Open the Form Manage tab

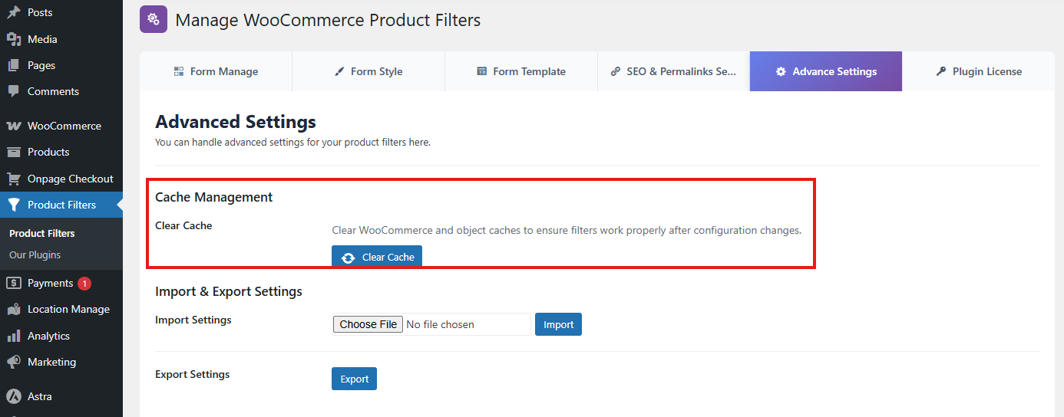coord(216,71)
